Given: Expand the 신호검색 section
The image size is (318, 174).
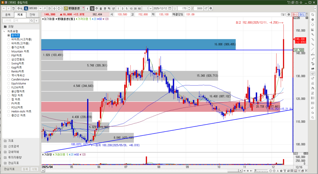Looking at the screenshot, I should [5, 146].
